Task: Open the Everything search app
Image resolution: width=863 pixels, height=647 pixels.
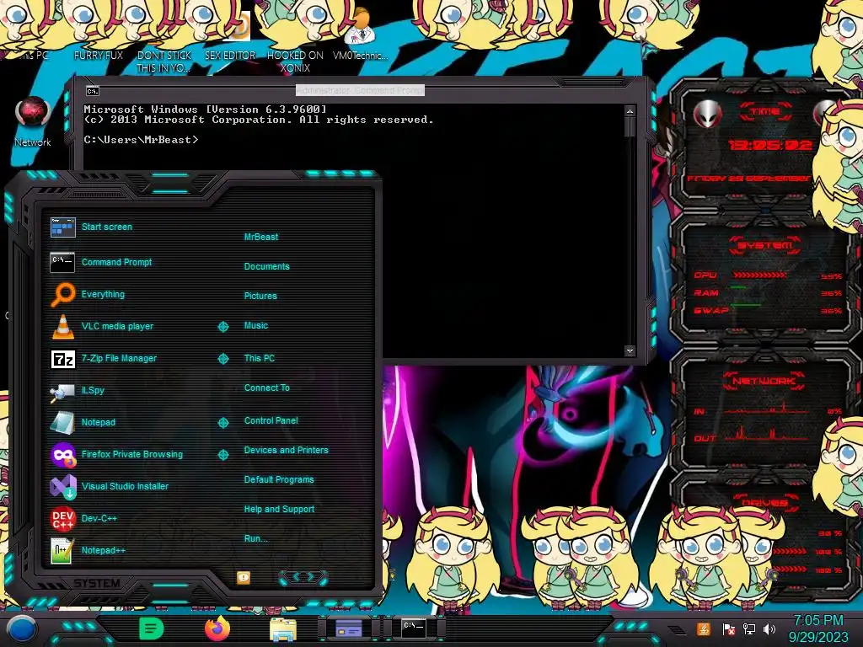Action: pyautogui.click(x=88, y=294)
